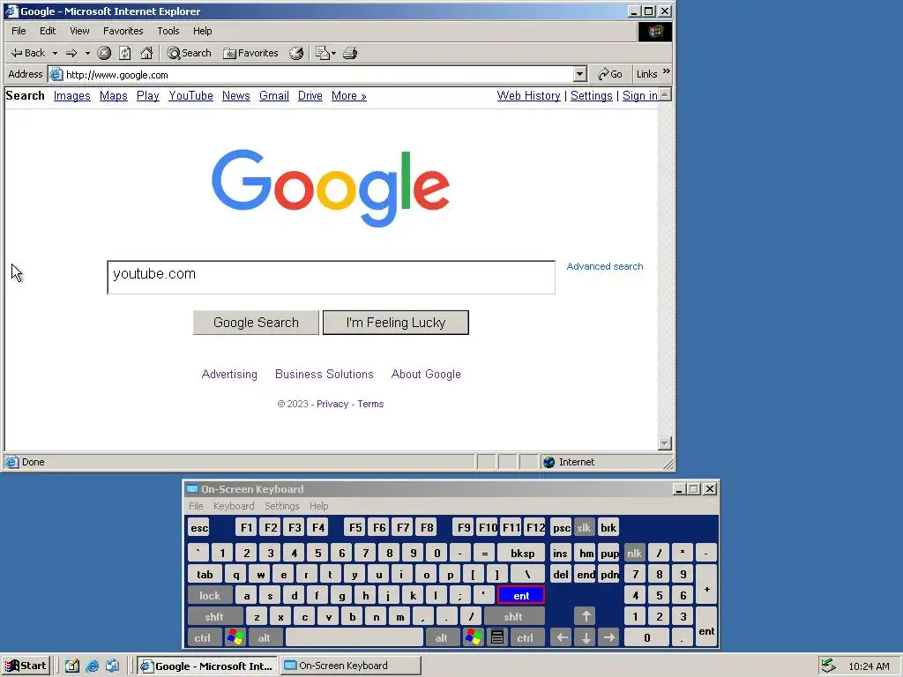Click the up arrow key on keyboard
Image resolution: width=903 pixels, height=677 pixels.
tap(586, 616)
